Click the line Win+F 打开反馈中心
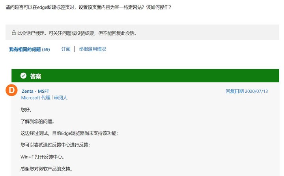284x176 pixels. coord(42,157)
